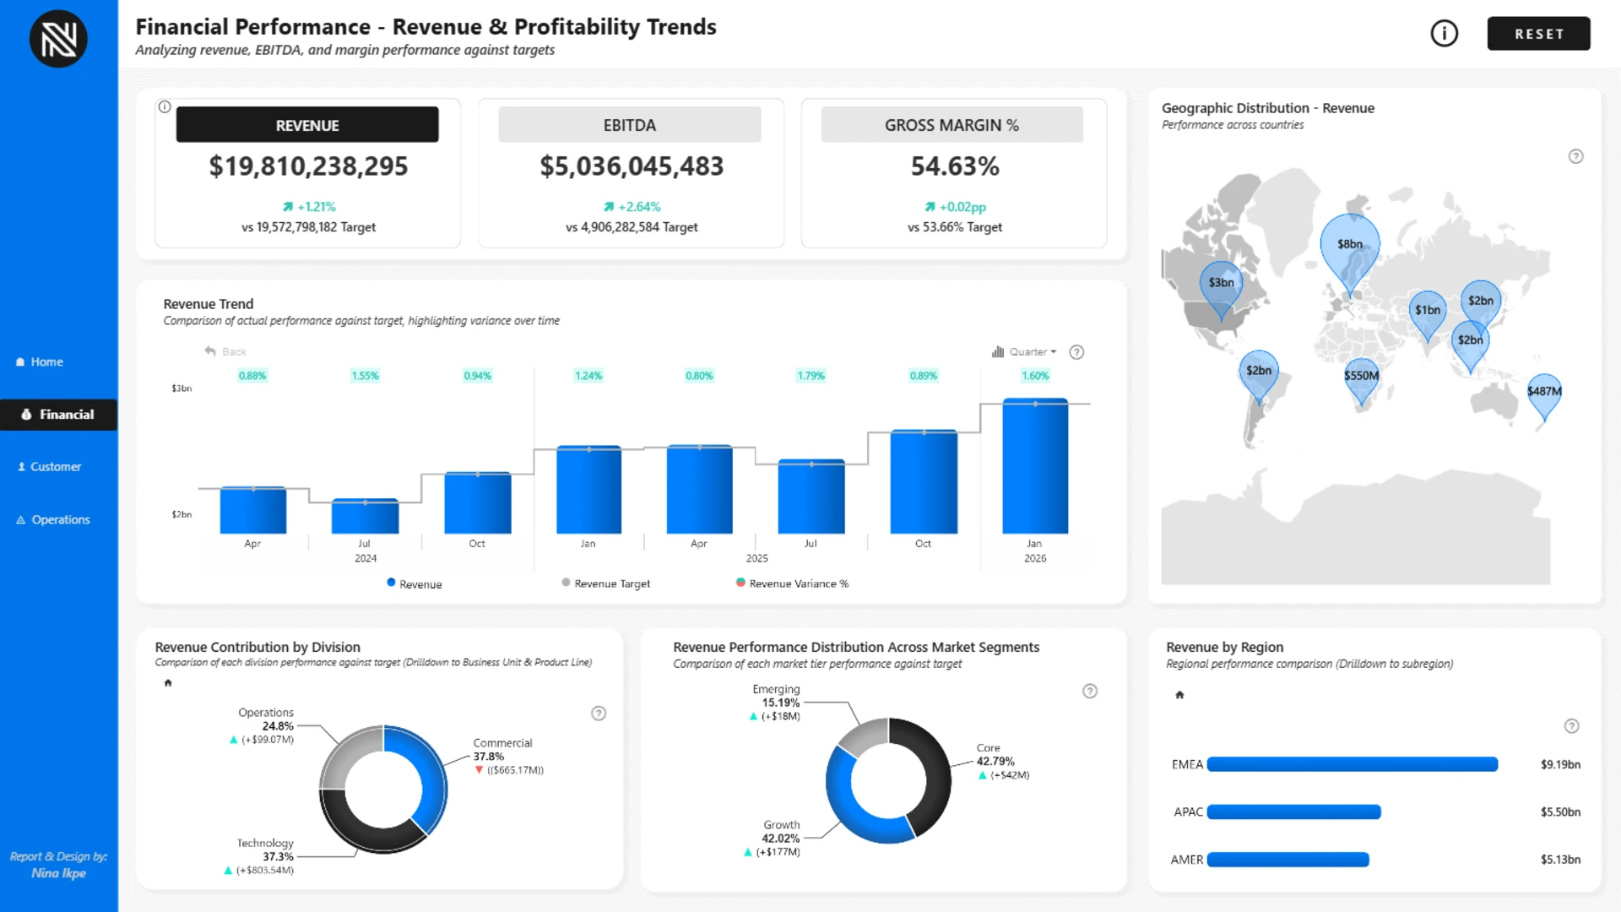Viewport: 1621px width, 912px height.
Task: Click the info icon beside Reset button
Action: [1444, 34]
